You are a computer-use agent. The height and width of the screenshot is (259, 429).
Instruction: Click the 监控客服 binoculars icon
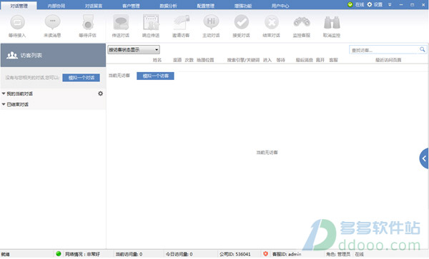point(302,22)
